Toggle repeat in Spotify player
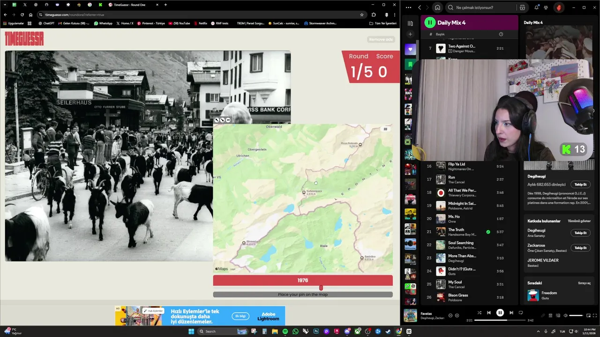 [520, 313]
